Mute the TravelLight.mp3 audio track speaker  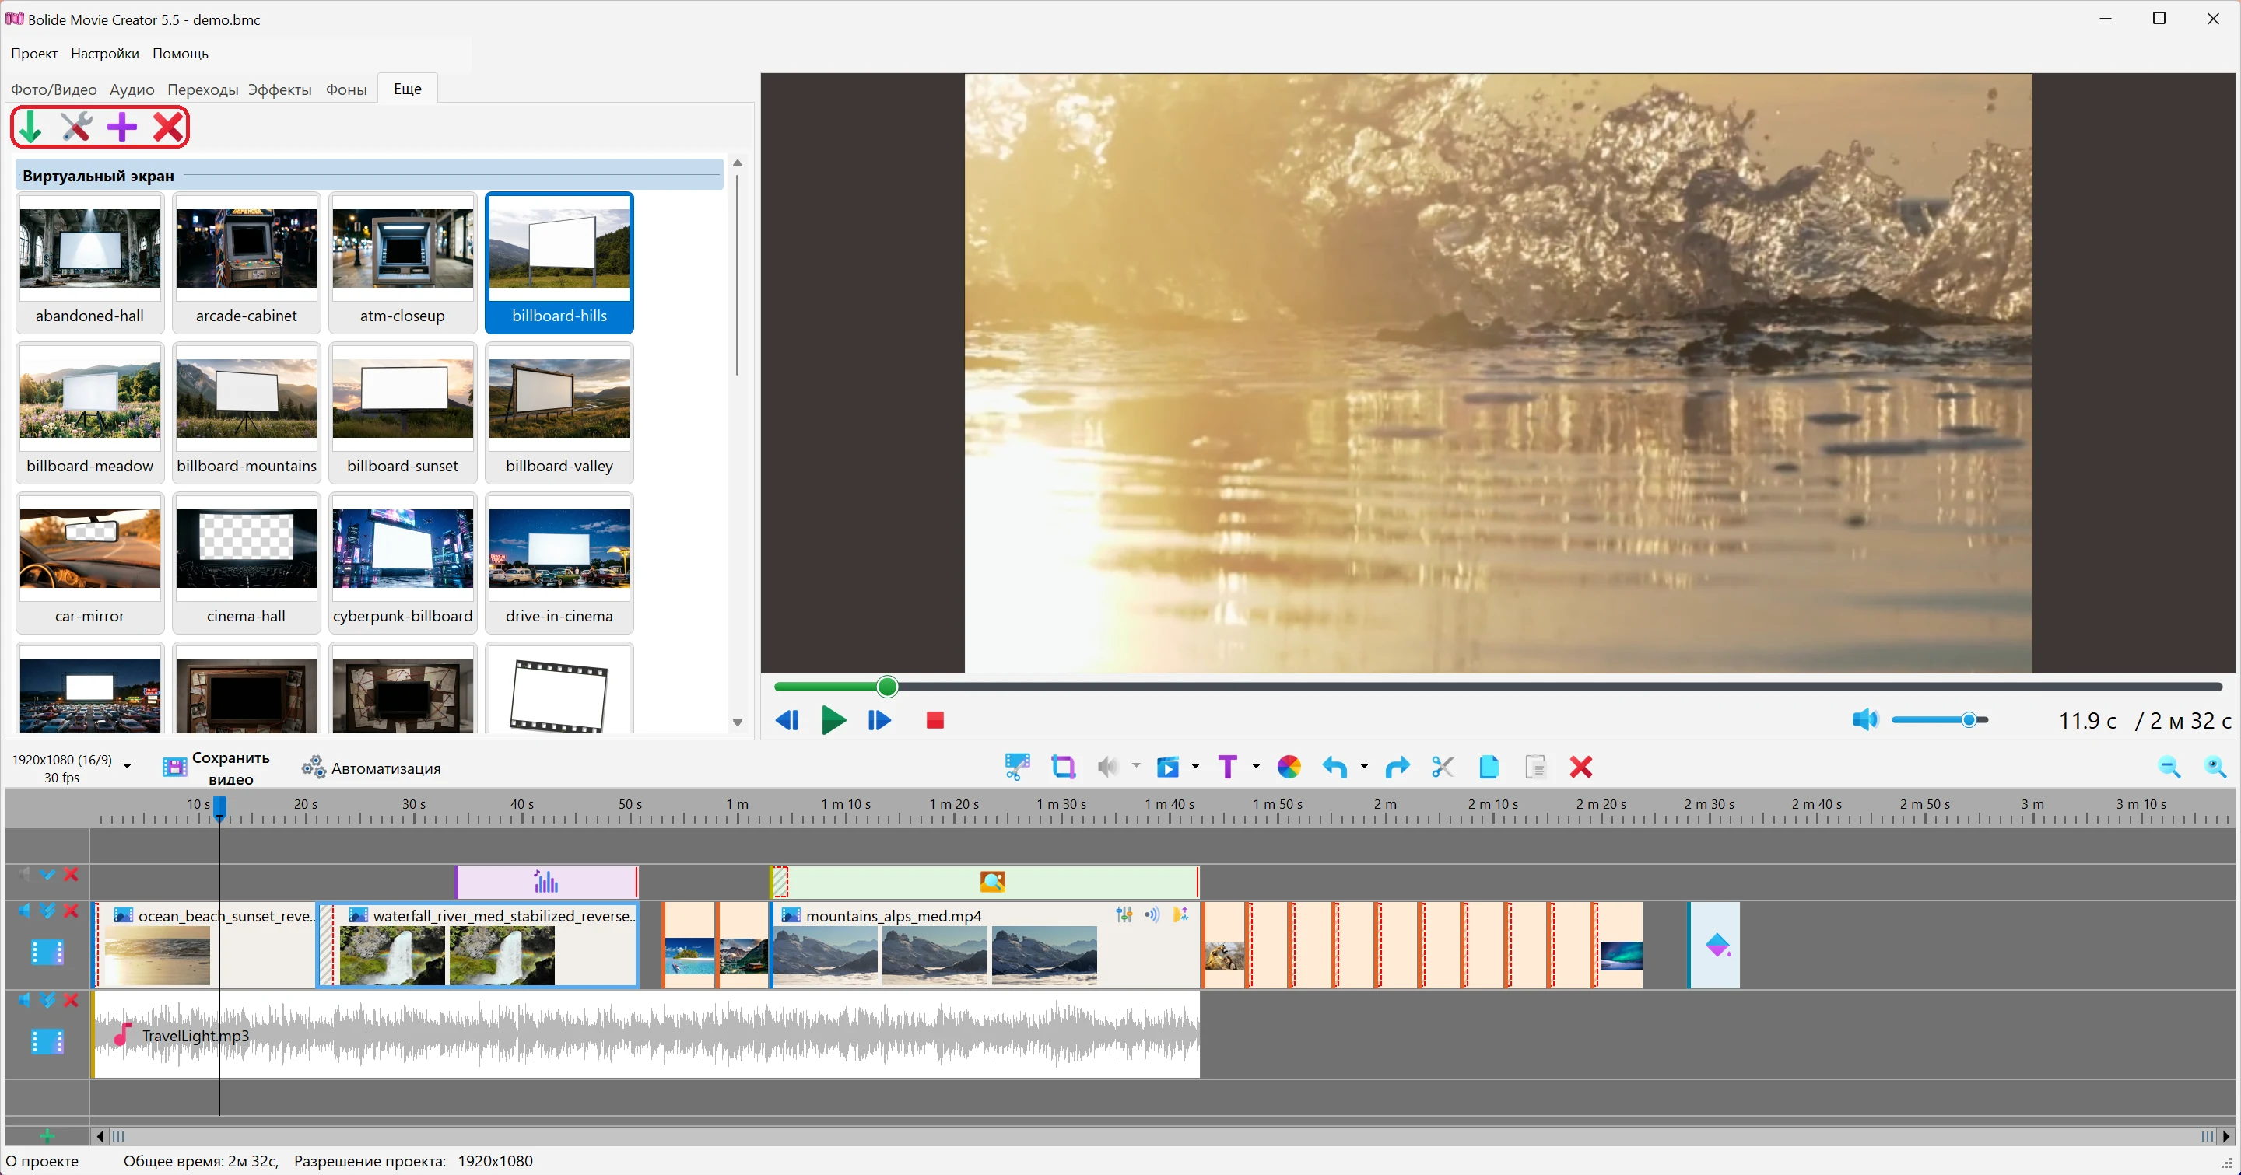click(x=23, y=1000)
